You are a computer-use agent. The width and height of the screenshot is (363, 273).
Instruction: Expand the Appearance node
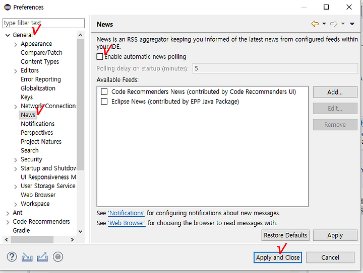click(16, 45)
